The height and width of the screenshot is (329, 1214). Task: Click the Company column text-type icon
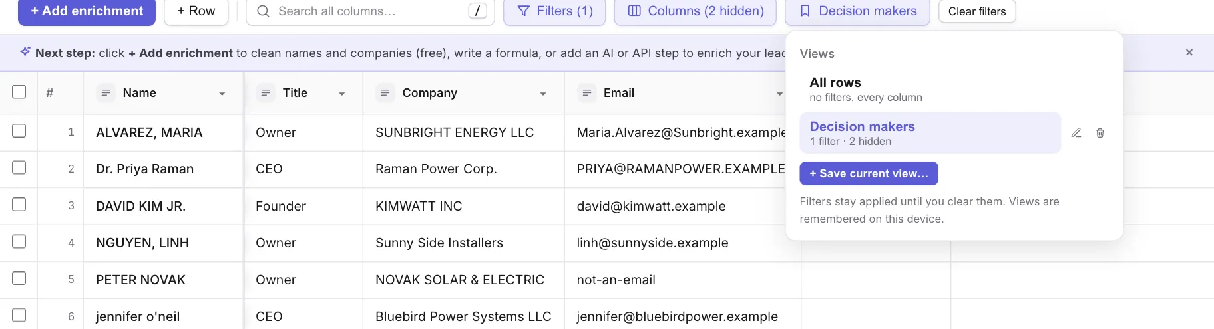(385, 93)
